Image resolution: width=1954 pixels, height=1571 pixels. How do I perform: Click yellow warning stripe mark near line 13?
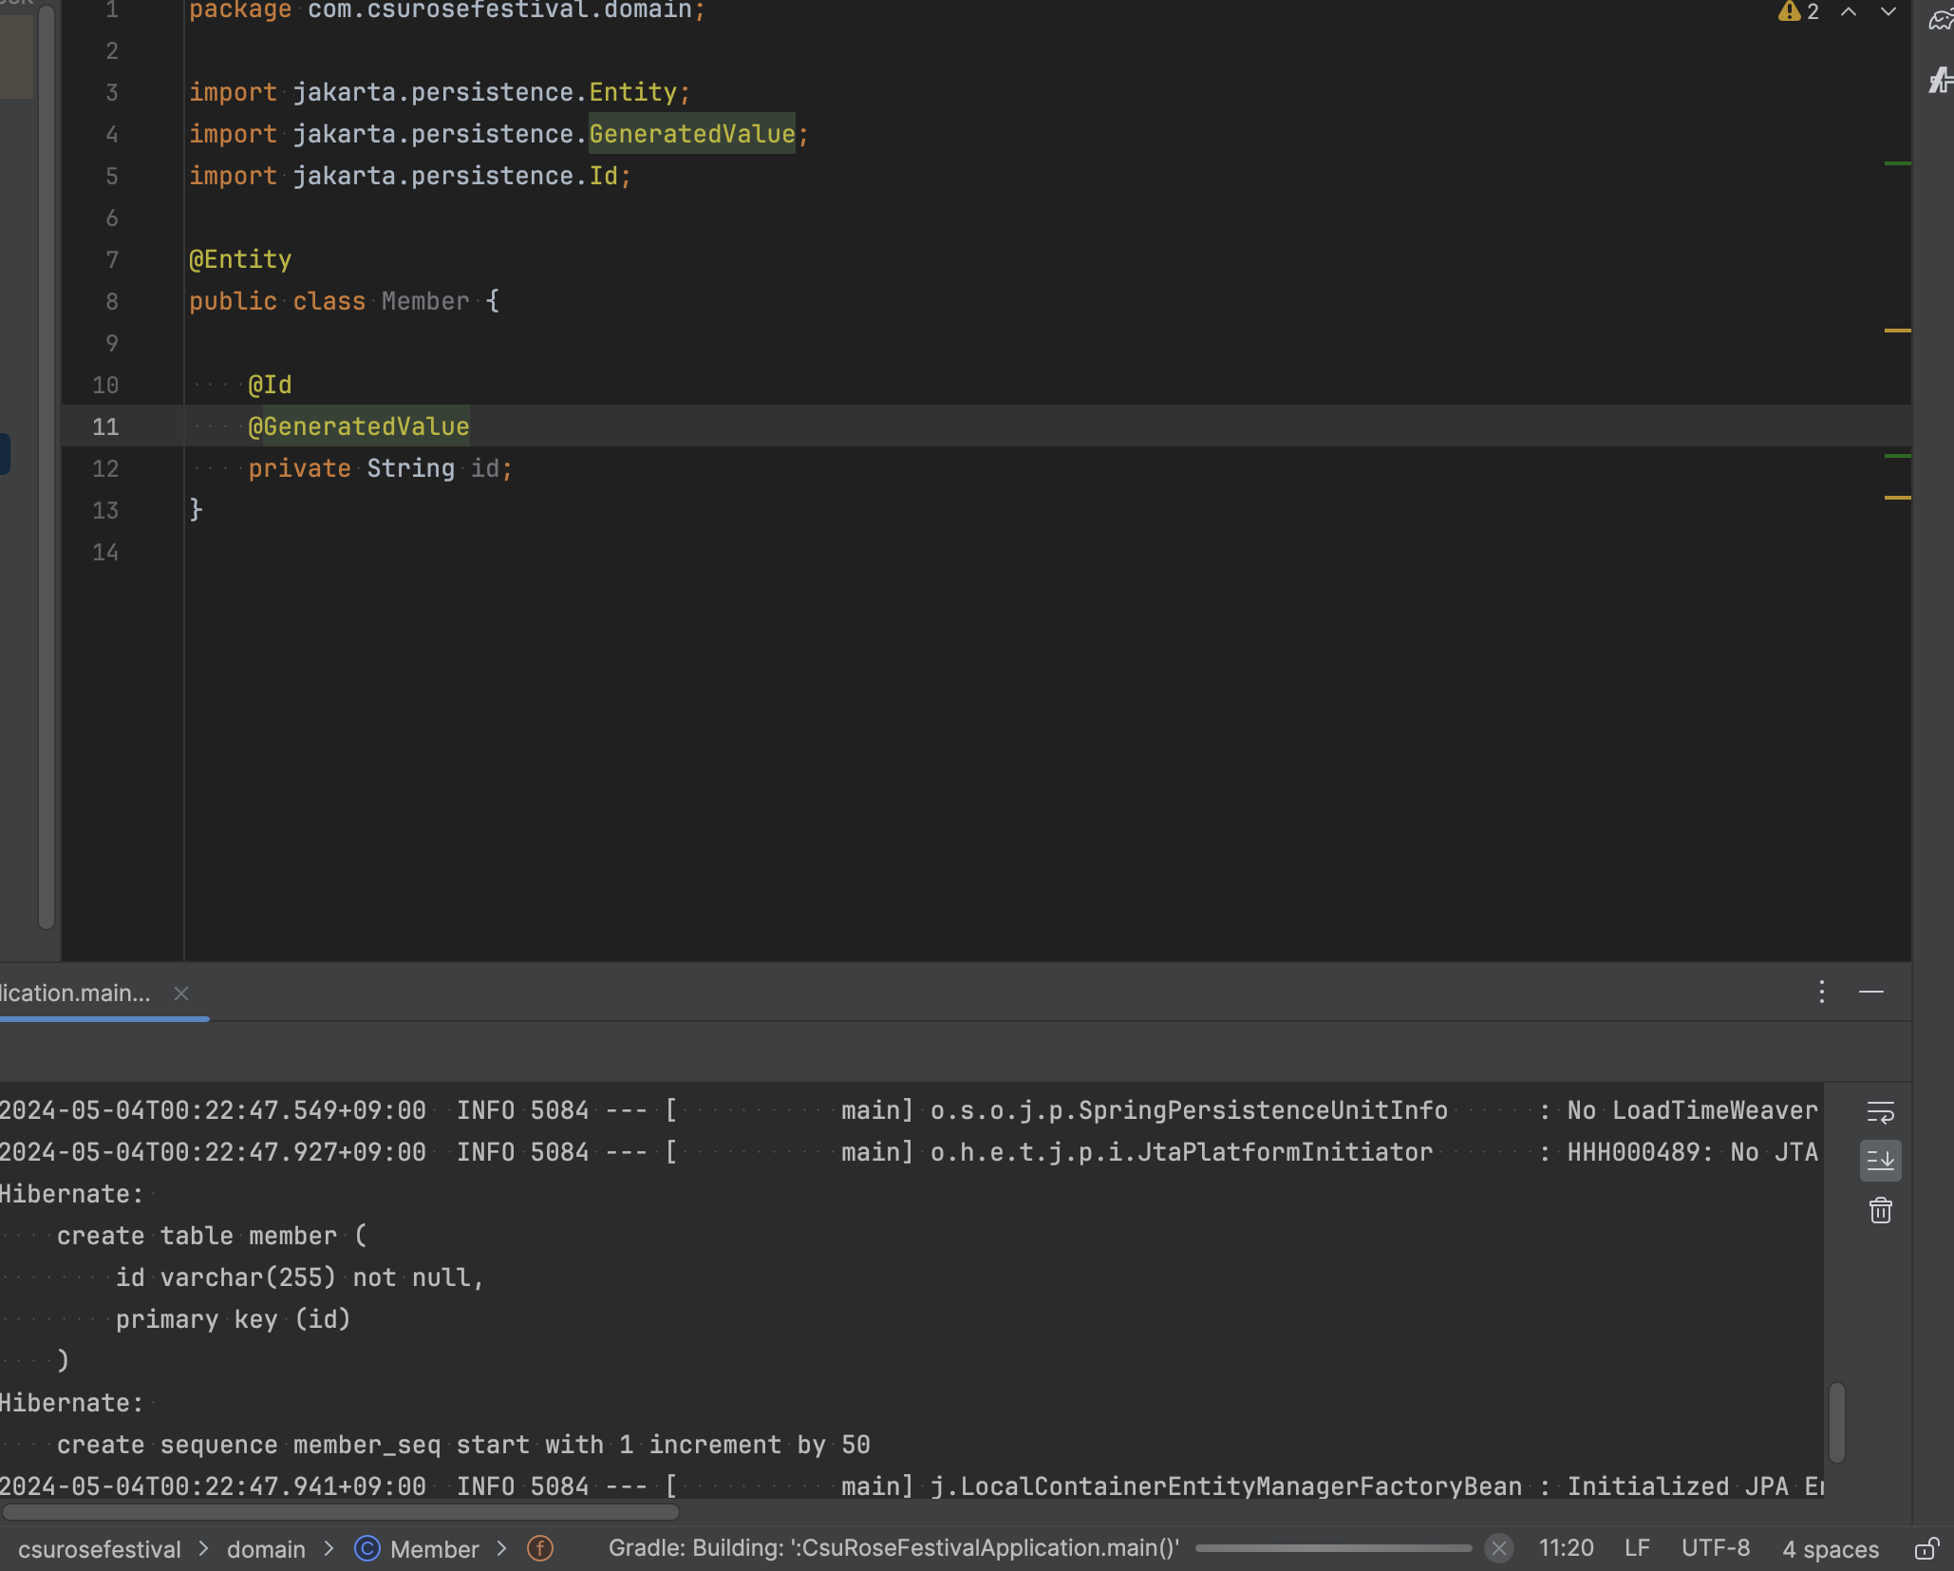(x=1896, y=498)
